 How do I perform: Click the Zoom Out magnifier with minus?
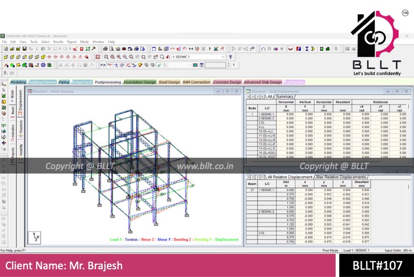point(125,57)
